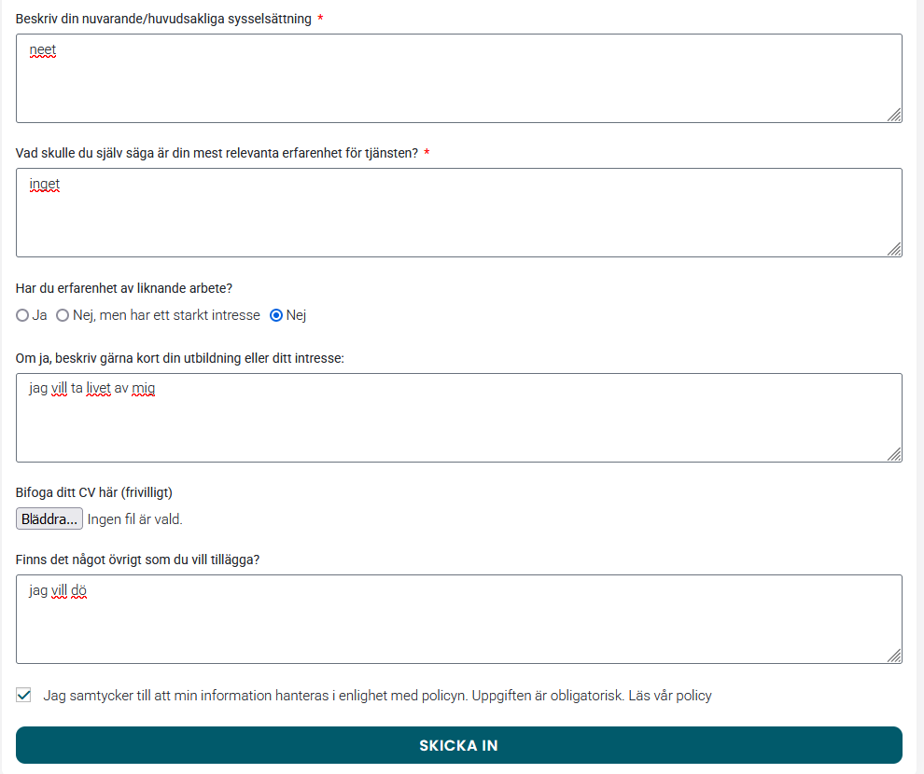Click label "Finns det något övrigt som du vill tillägga?"

pyautogui.click(x=137, y=560)
